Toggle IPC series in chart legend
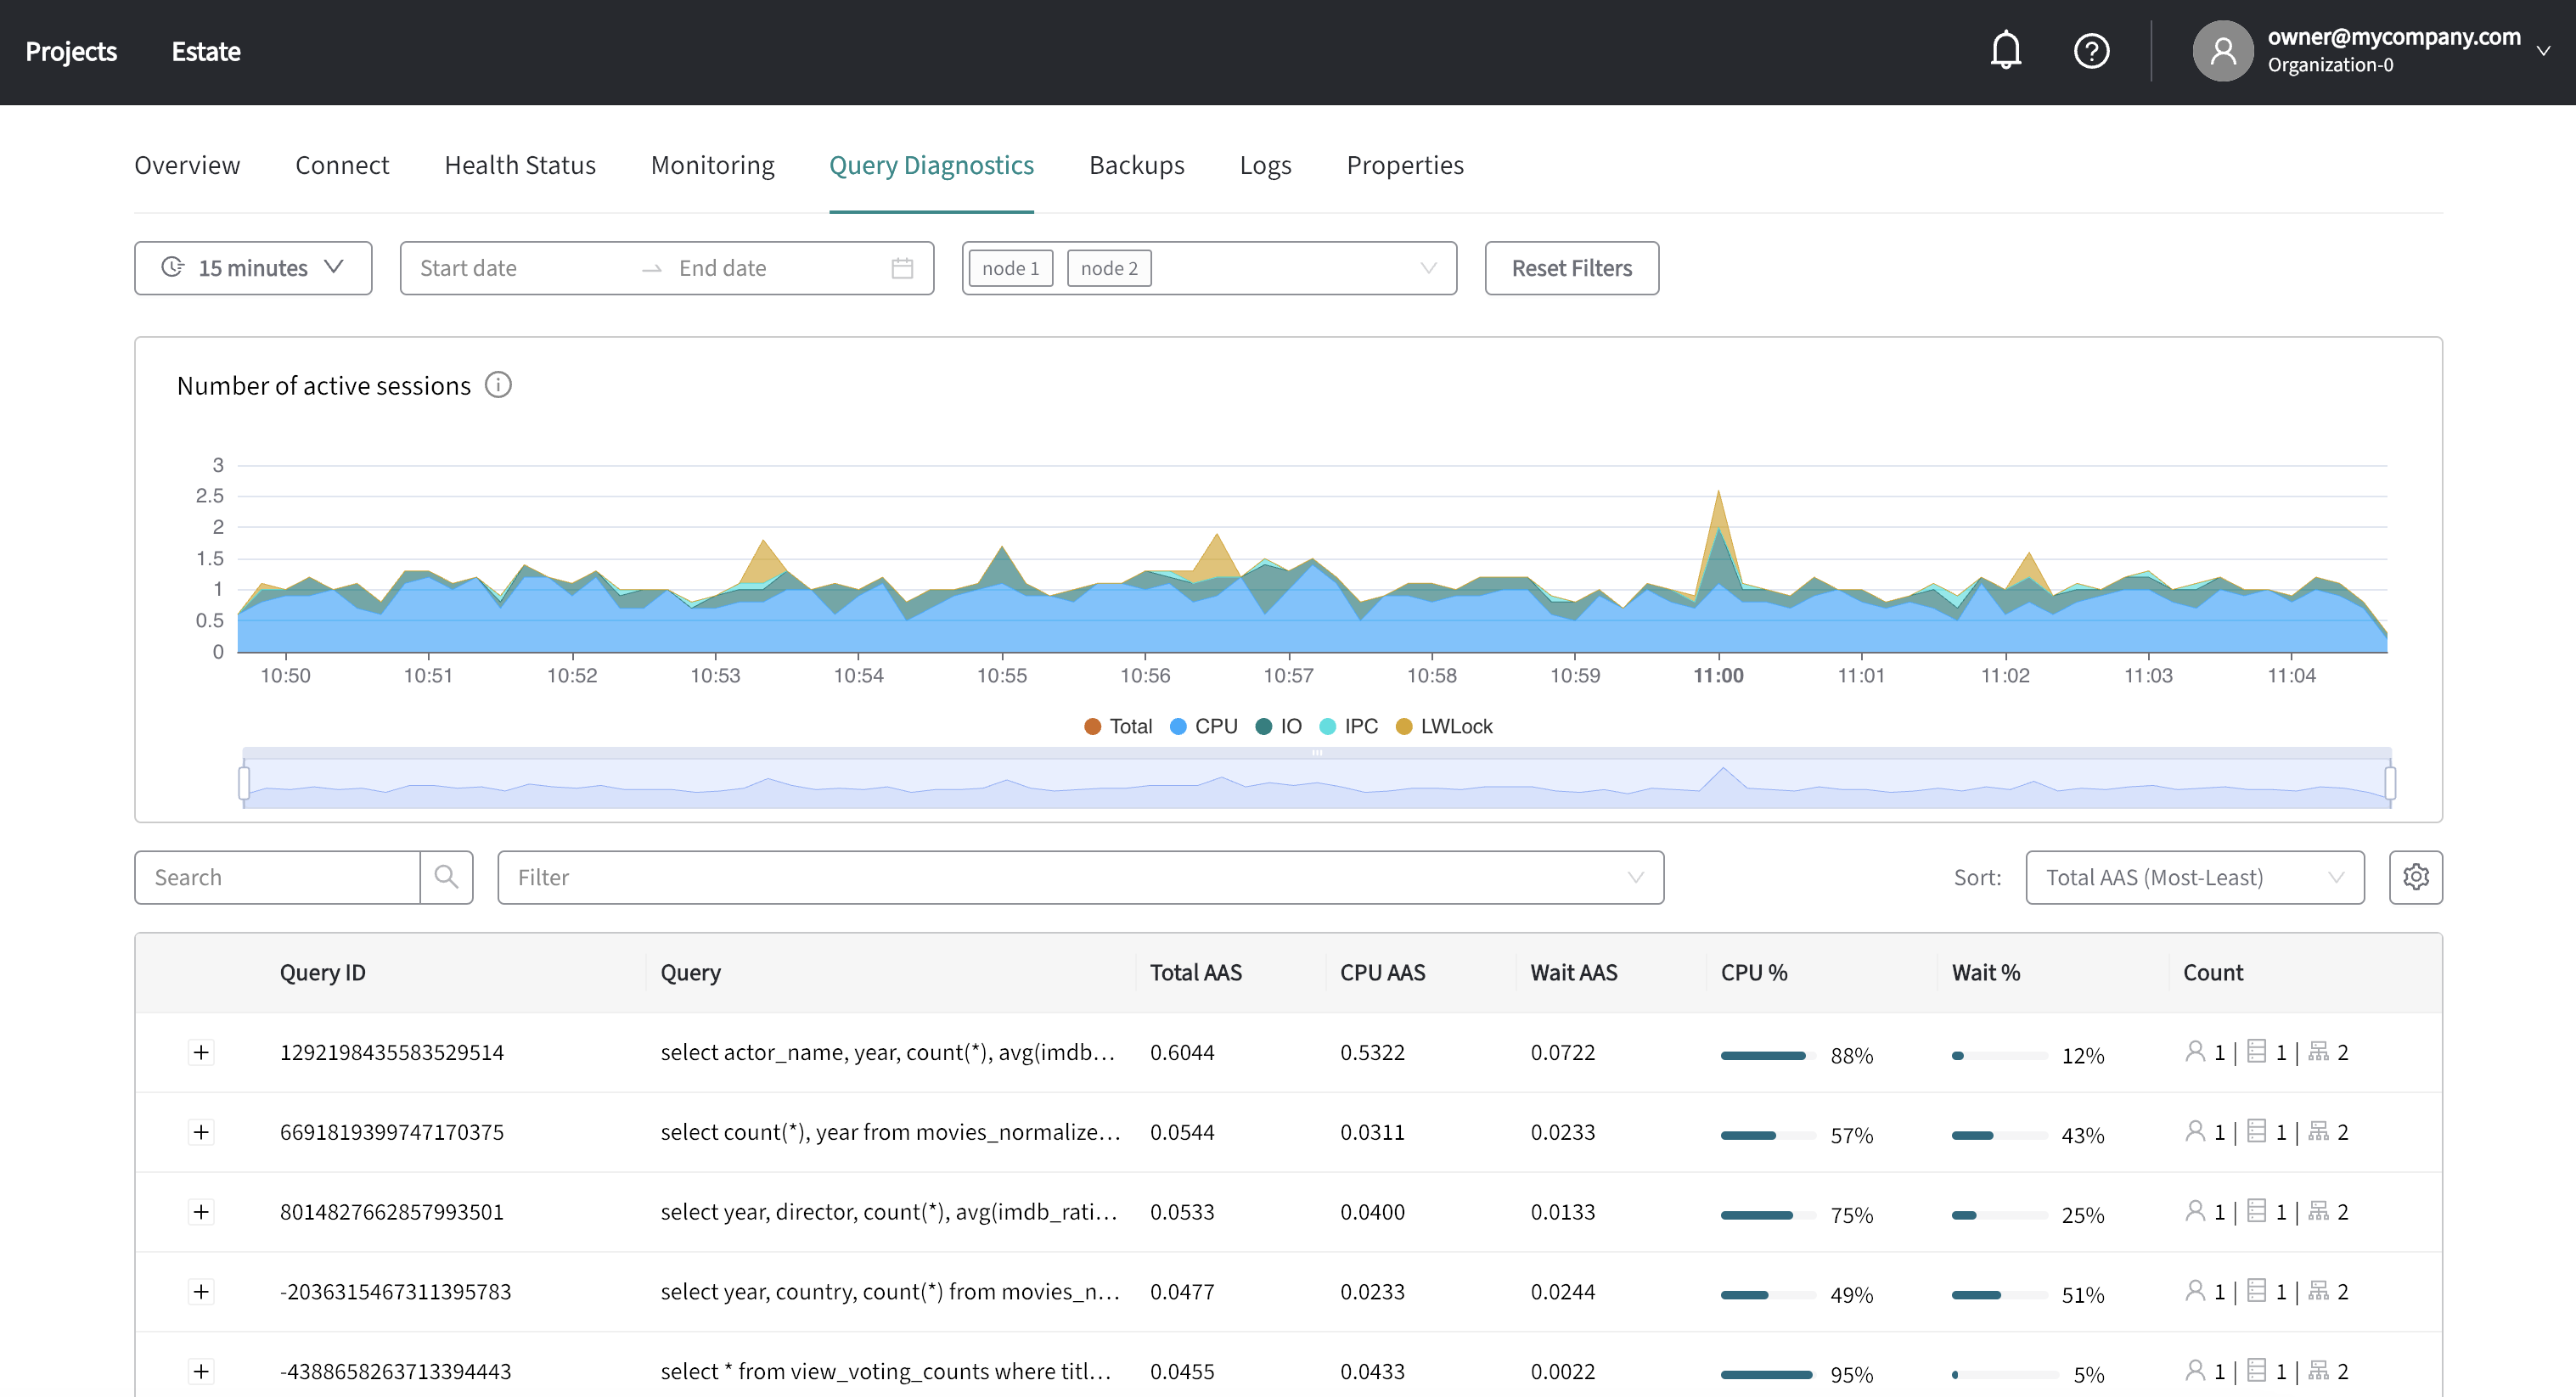The height and width of the screenshot is (1397, 2576). (x=1348, y=727)
